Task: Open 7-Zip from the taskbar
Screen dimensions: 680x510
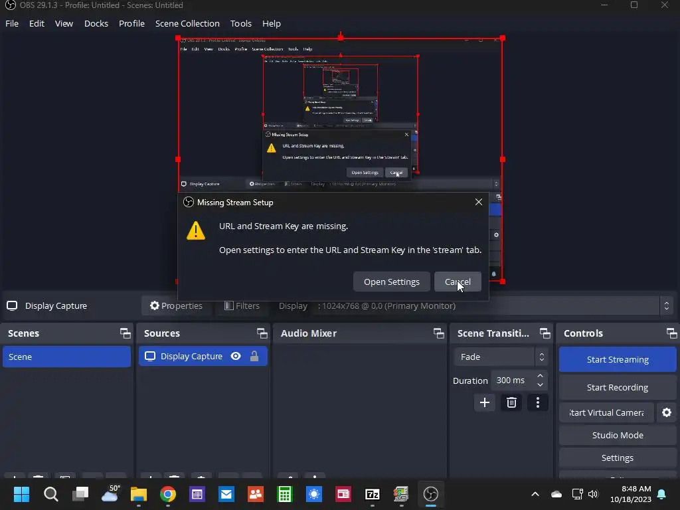Action: [373, 494]
